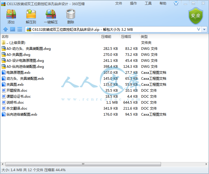
Task: Click icon of A0-纵向进给装配图.dwg
Action: coord(4,66)
